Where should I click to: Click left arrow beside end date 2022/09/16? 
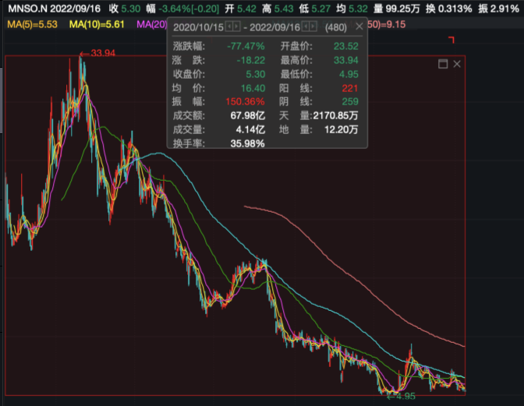tap(304, 26)
